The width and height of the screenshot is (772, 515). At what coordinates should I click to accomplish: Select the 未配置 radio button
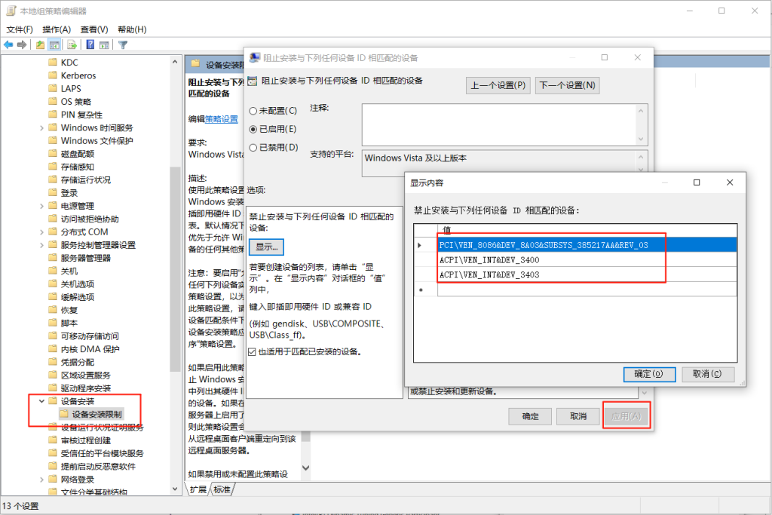(x=253, y=111)
